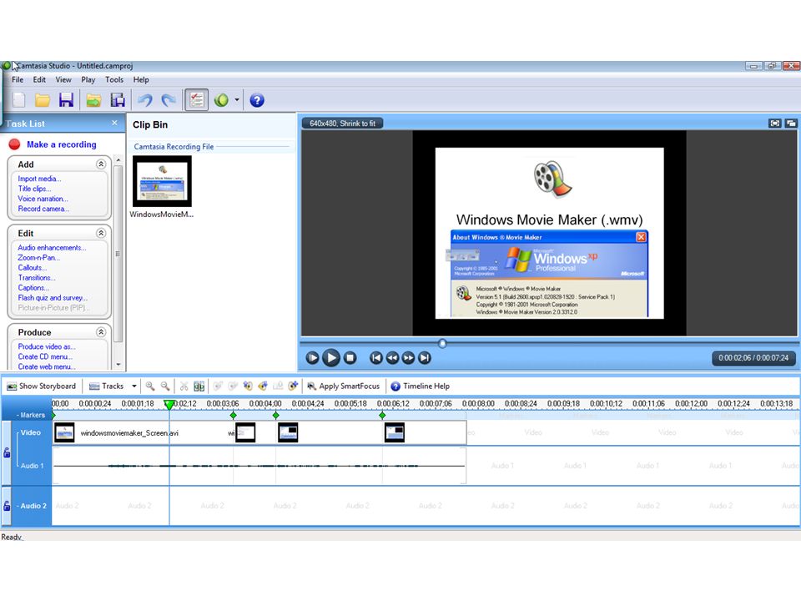Viewport: 801px width, 601px height.
Task: Click the green playhead marker on the timeline ruler
Action: point(169,405)
